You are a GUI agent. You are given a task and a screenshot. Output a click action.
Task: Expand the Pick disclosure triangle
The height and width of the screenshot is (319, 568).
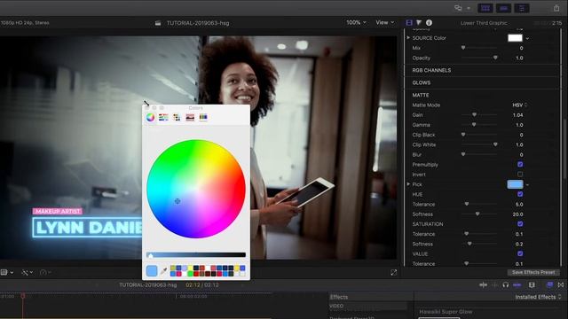(x=408, y=184)
